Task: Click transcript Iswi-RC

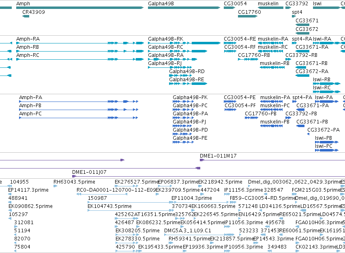Action: (326, 92)
